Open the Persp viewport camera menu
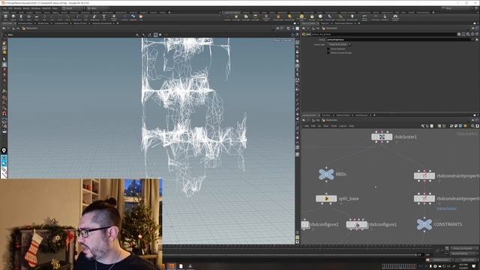Viewport: 480px width, 270px height. [277, 40]
